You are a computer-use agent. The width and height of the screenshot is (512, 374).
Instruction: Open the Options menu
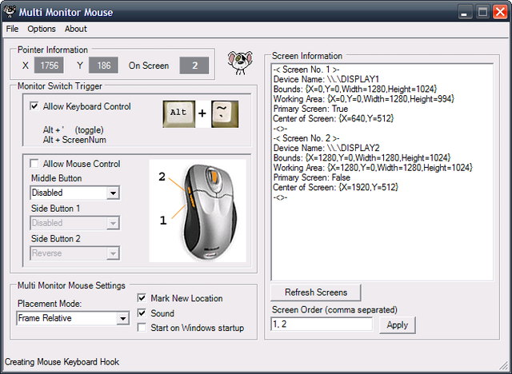[42, 29]
